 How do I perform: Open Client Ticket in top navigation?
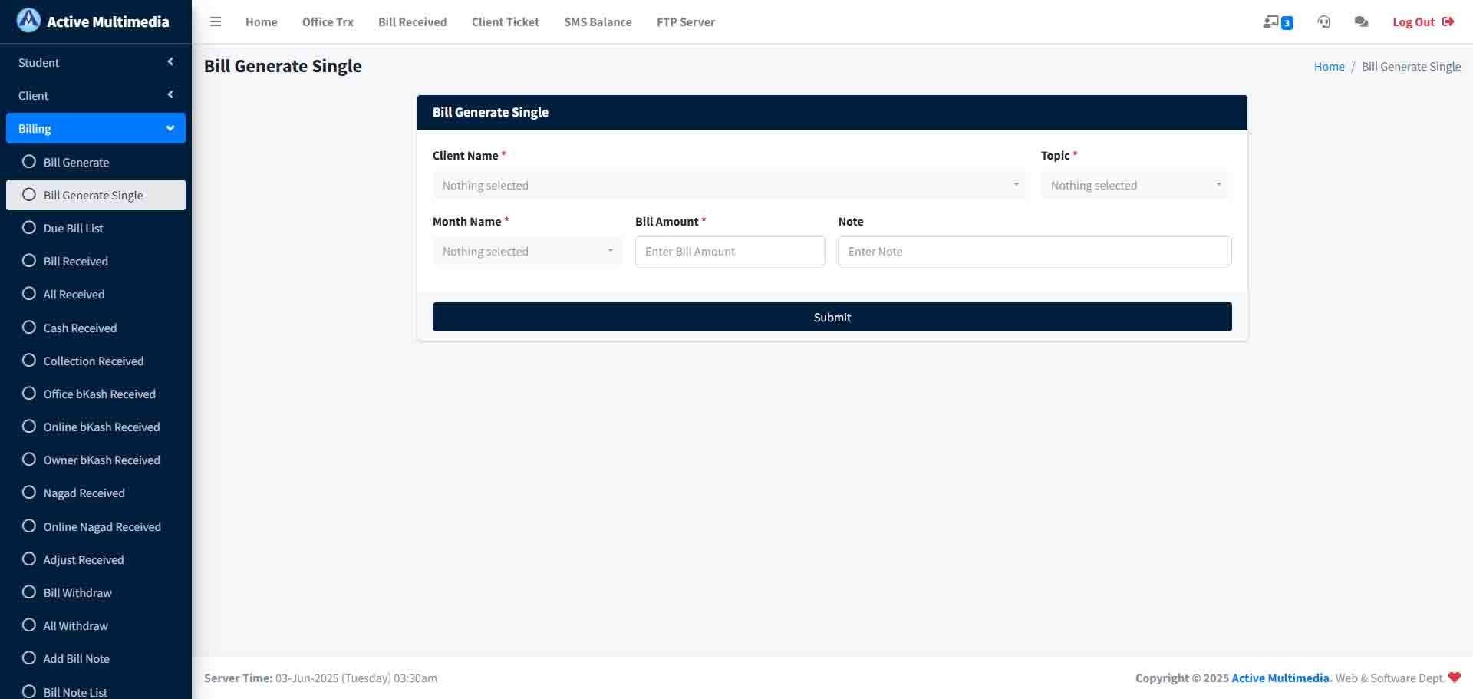coord(506,21)
